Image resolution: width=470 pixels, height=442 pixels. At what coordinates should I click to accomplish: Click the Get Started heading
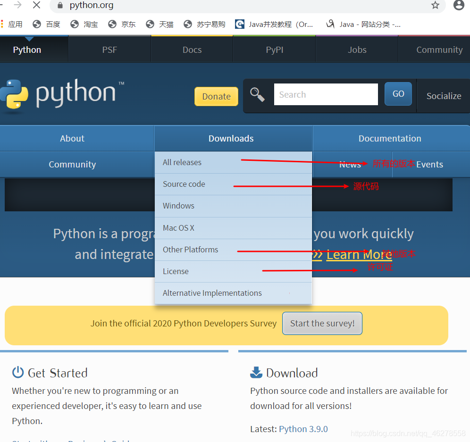coord(58,373)
